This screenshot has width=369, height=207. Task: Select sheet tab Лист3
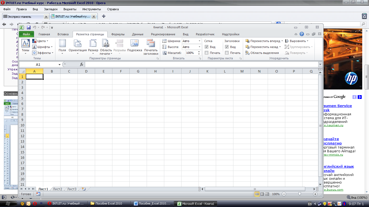(x=72, y=189)
